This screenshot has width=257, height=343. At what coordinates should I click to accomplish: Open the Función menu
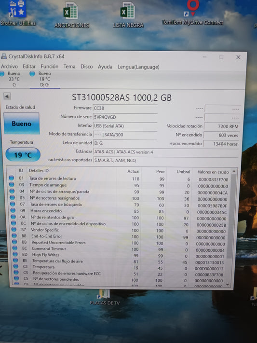pyautogui.click(x=50, y=66)
